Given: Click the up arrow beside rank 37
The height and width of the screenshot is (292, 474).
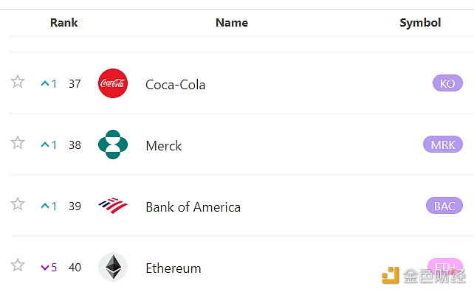Looking at the screenshot, I should tap(45, 83).
